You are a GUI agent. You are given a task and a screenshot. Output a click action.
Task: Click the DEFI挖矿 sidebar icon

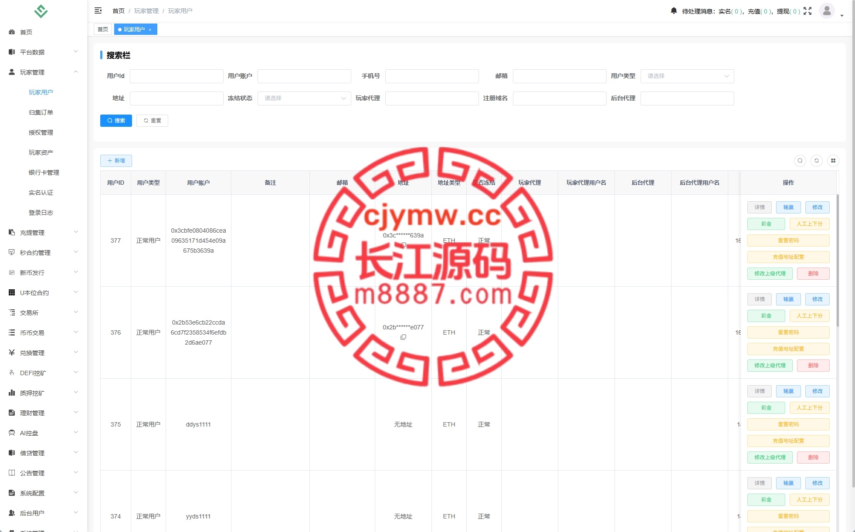(x=12, y=373)
